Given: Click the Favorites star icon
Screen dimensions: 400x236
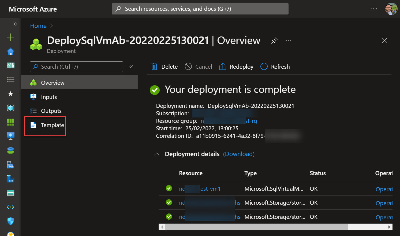Looking at the screenshot, I should [10, 94].
